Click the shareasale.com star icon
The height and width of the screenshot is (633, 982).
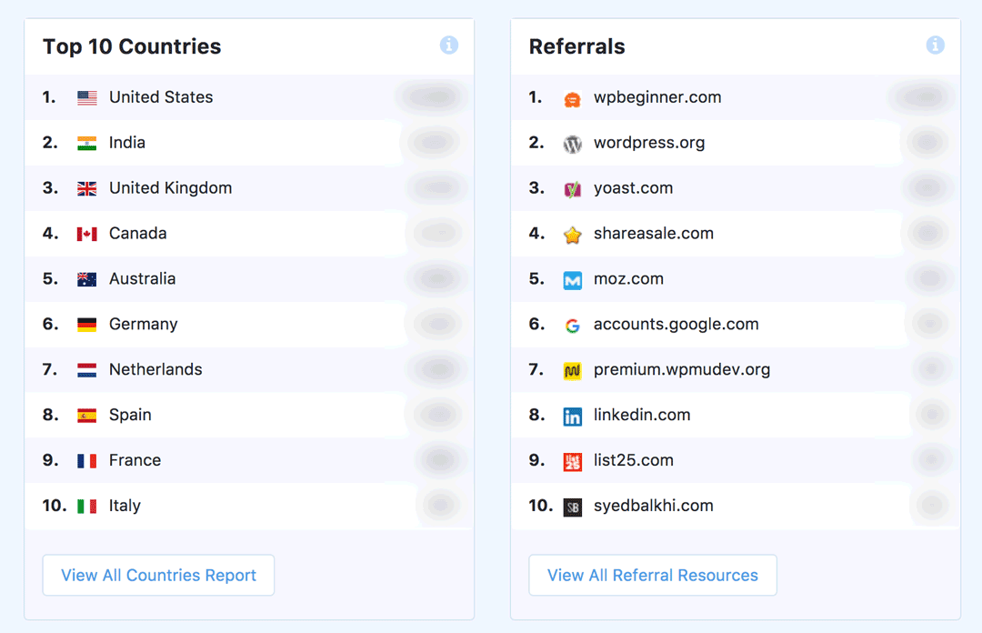click(573, 235)
